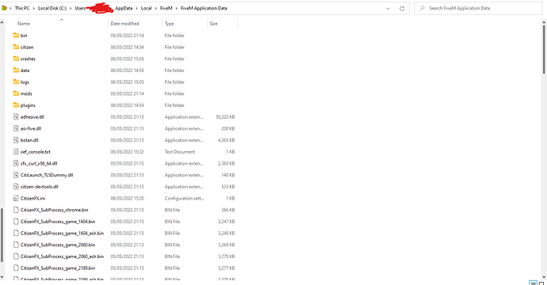Screen dimensions: 547x285
Task: Click date 06/05/2022 15:26 of crashes
Action: point(127,59)
